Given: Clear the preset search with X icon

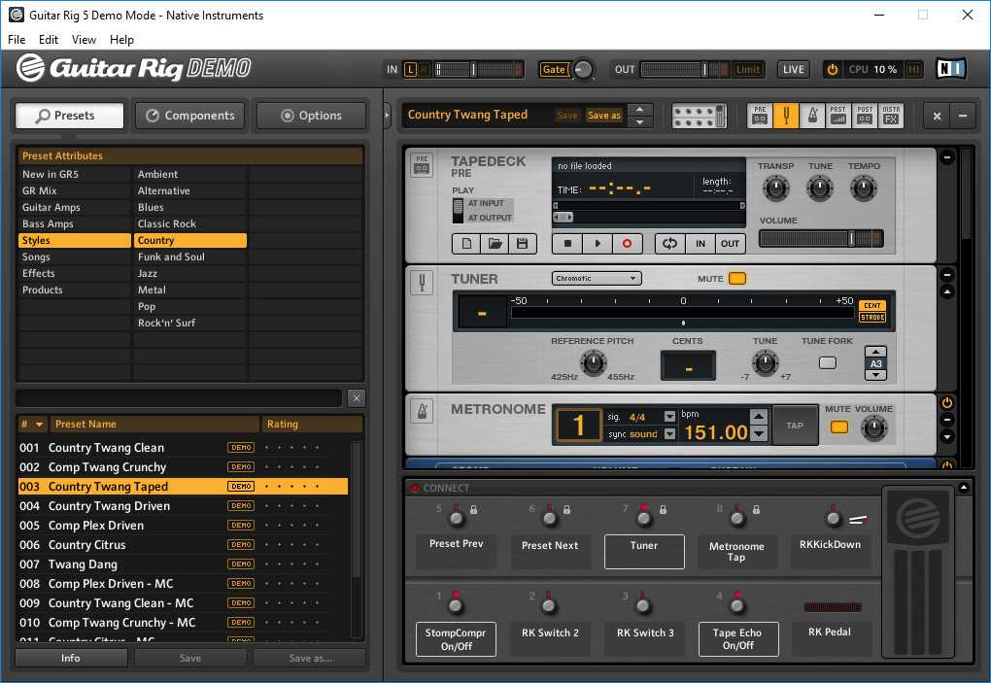Looking at the screenshot, I should point(357,398).
